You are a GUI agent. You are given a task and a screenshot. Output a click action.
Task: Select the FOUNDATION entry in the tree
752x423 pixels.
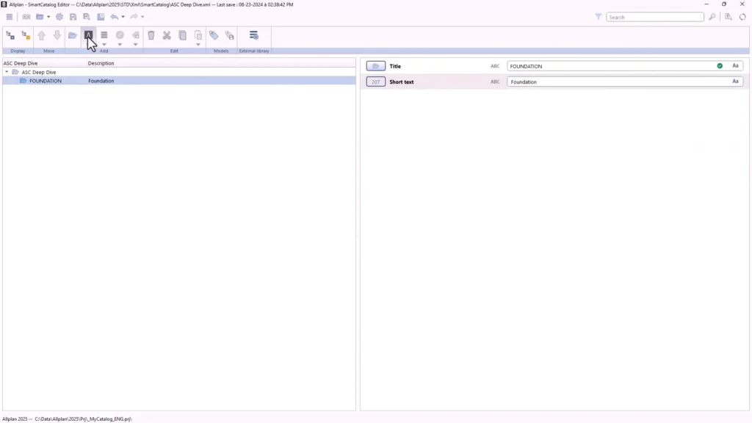click(x=45, y=81)
